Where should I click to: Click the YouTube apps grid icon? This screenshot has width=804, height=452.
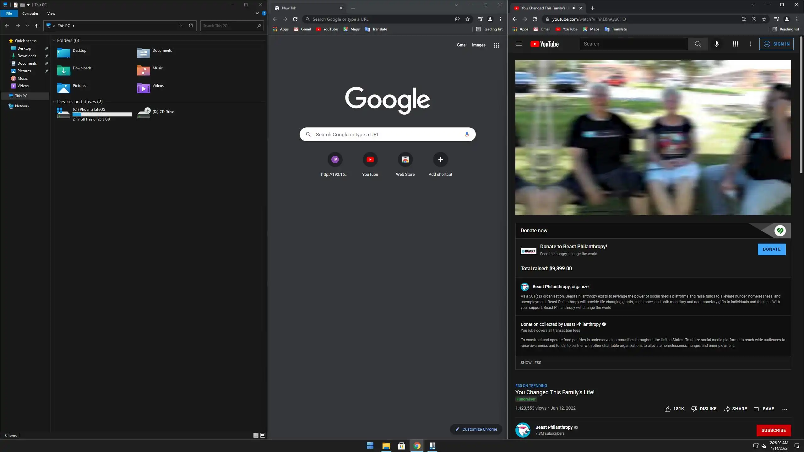(x=735, y=44)
